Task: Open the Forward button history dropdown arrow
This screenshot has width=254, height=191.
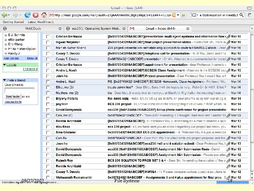Action: click(20, 15)
